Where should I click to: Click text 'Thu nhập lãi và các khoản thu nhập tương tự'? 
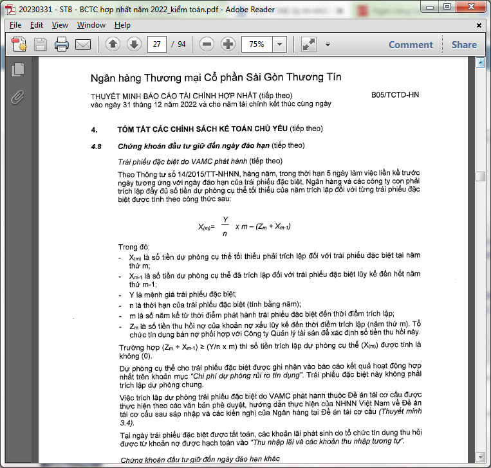tap(327, 442)
